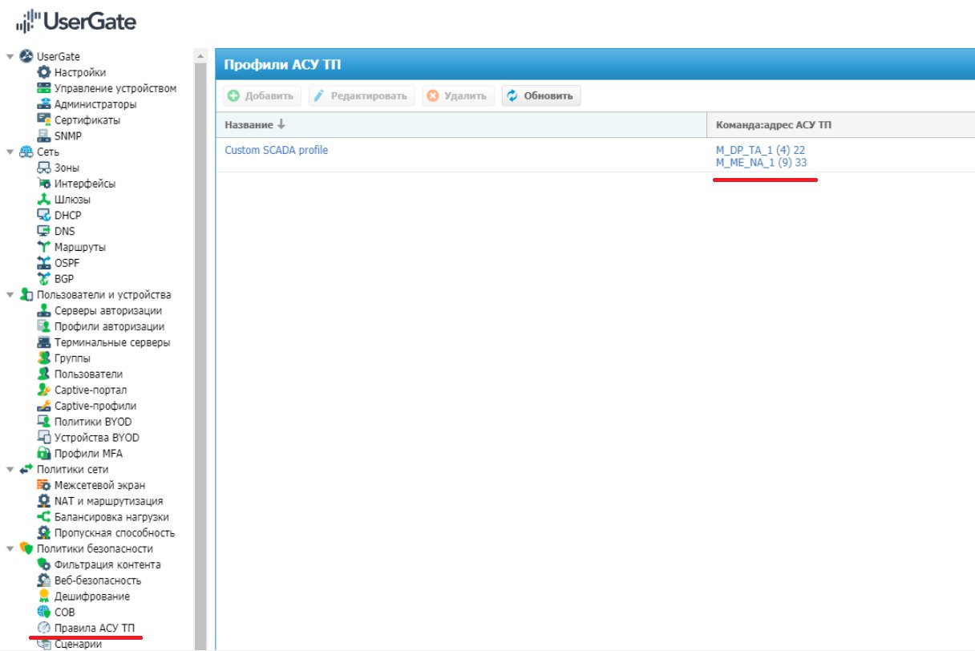The height and width of the screenshot is (651, 975).
Task: Collapse the Сеть tree section
Action: [10, 152]
